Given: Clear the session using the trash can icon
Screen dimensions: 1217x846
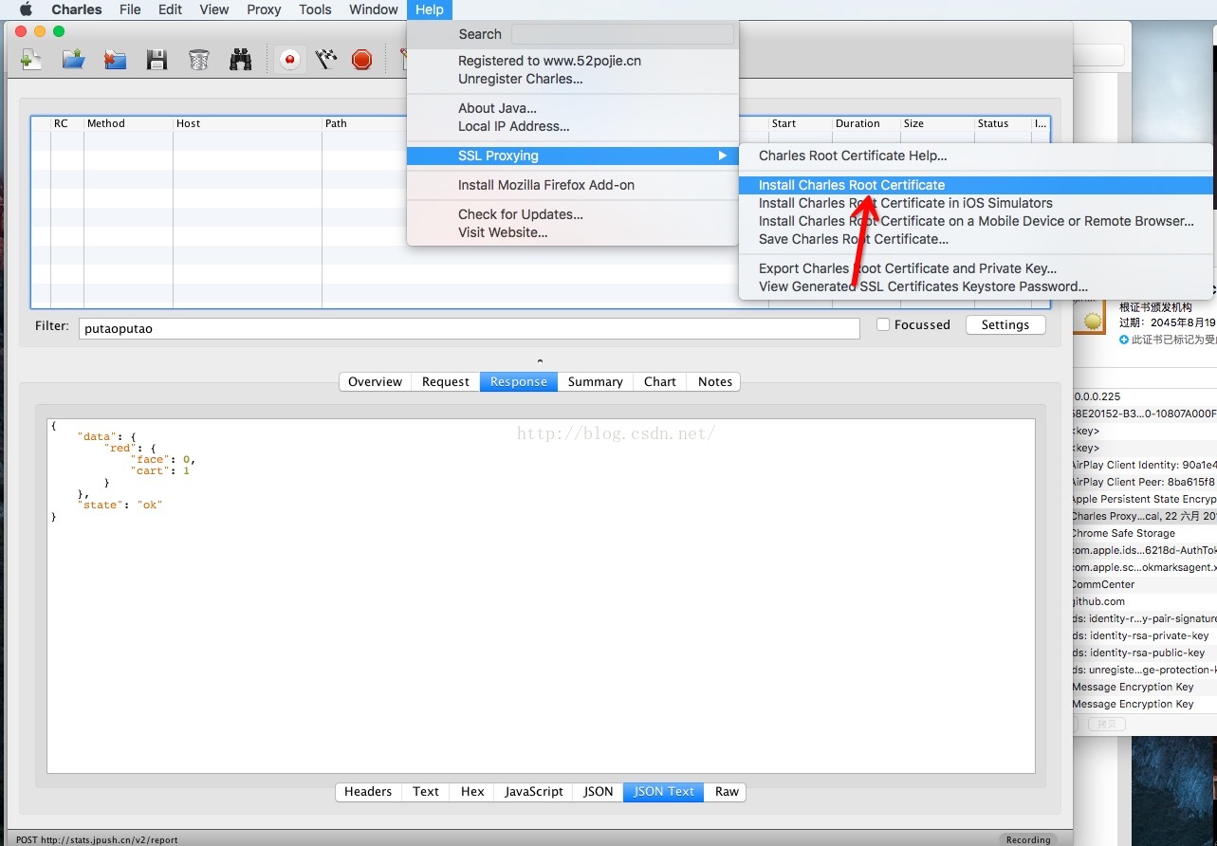Looking at the screenshot, I should pyautogui.click(x=198, y=60).
